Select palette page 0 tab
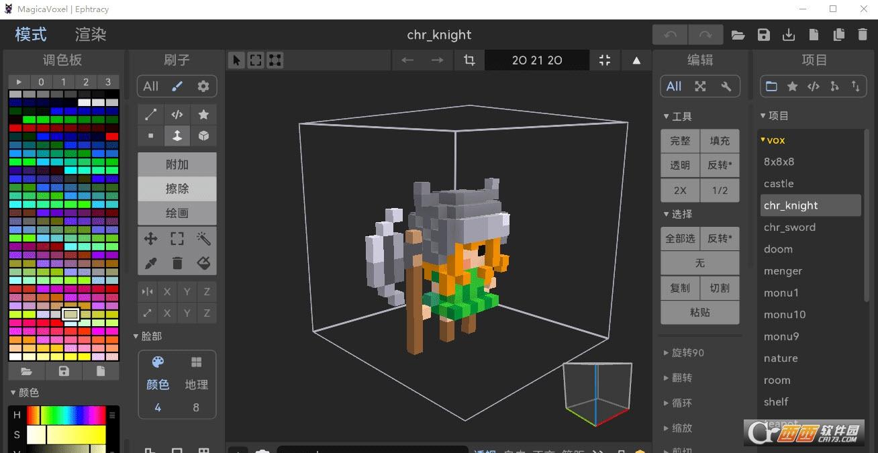 [41, 82]
